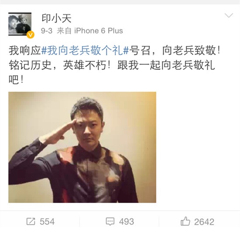Open the post options chevron menu
This screenshot has width=240, height=227.
229,15
